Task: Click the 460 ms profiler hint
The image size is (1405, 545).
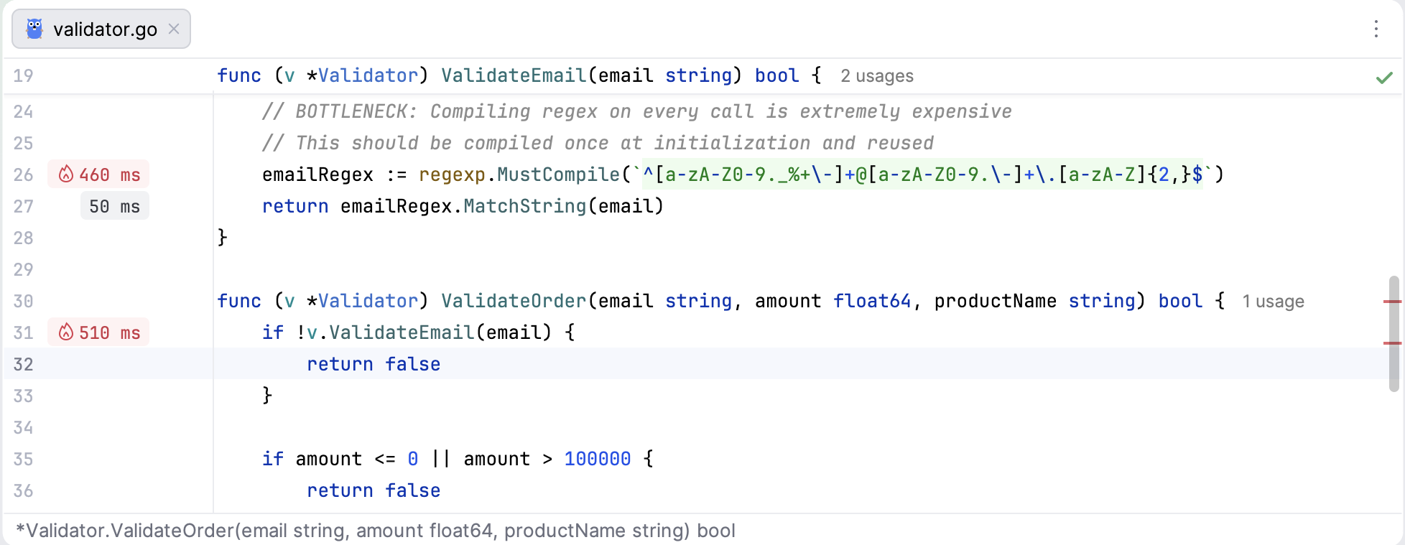Action: (98, 174)
